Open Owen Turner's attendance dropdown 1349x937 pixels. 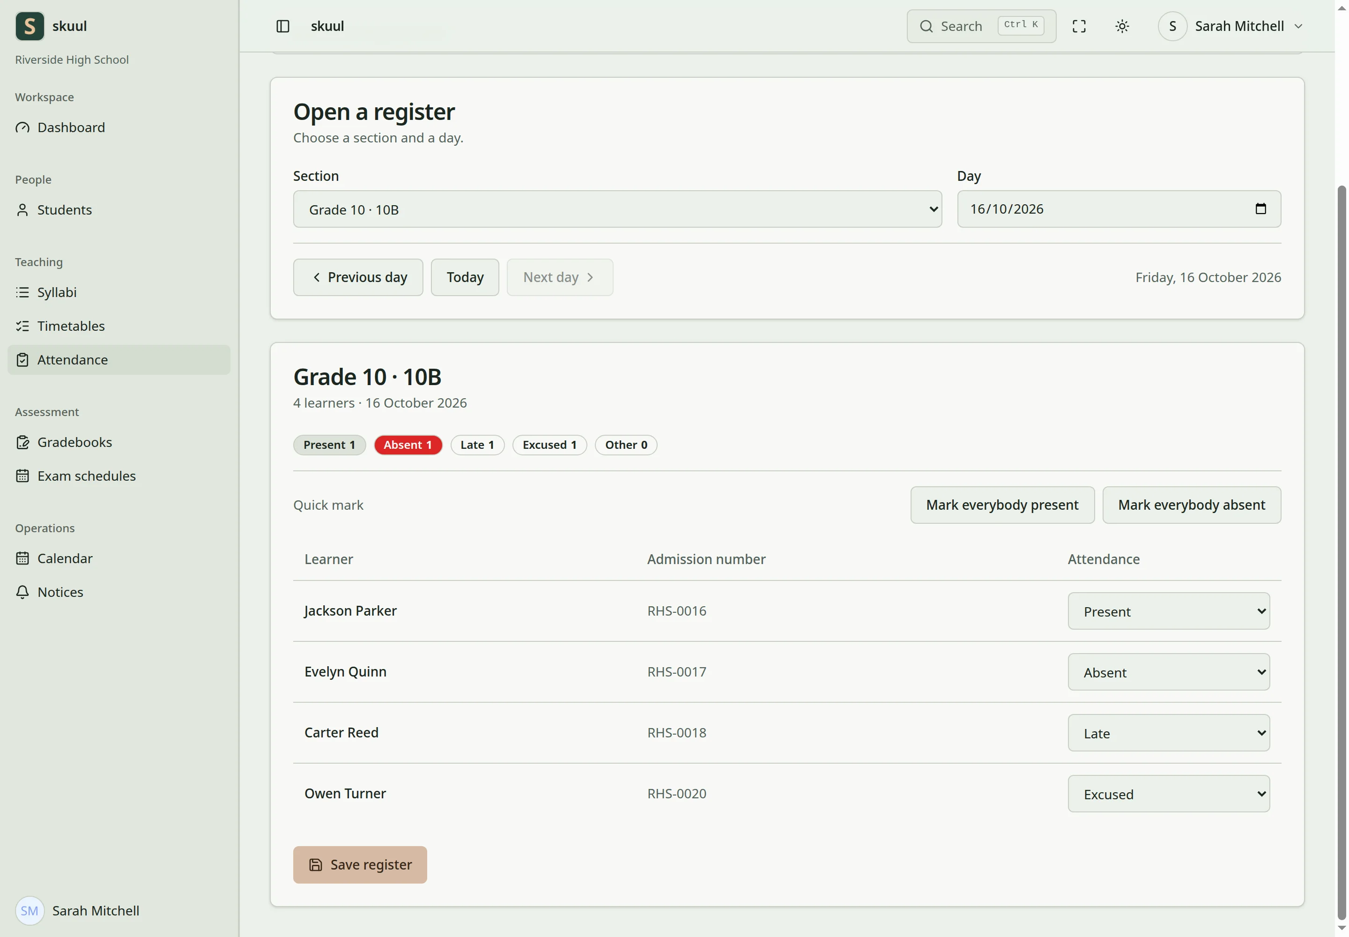1168,794
